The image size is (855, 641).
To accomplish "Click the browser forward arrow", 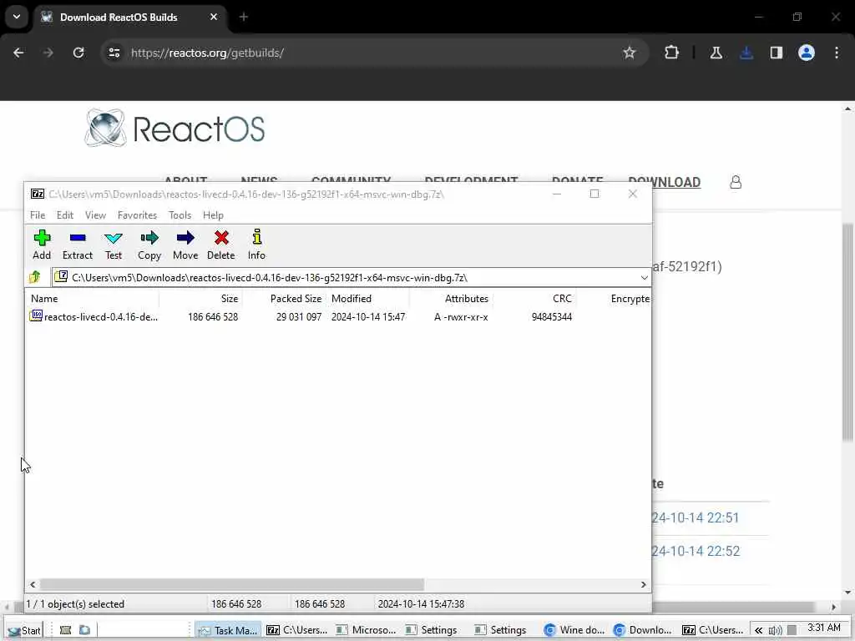I will pyautogui.click(x=48, y=53).
